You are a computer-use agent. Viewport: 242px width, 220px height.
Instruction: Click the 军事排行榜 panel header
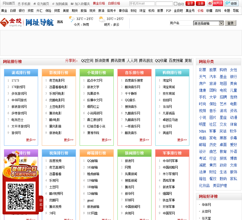pos(172,153)
